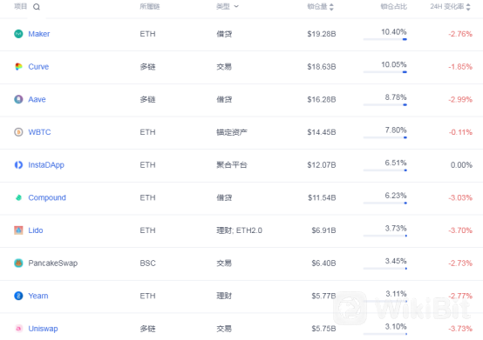
Task: Click the Aave ghost logo icon
Action: click(x=18, y=99)
